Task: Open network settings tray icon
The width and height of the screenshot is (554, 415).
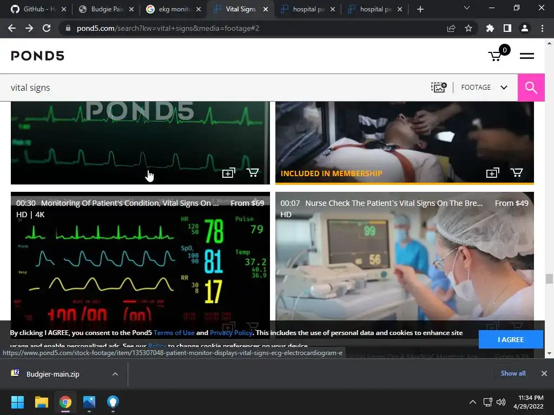Action: tap(488, 402)
